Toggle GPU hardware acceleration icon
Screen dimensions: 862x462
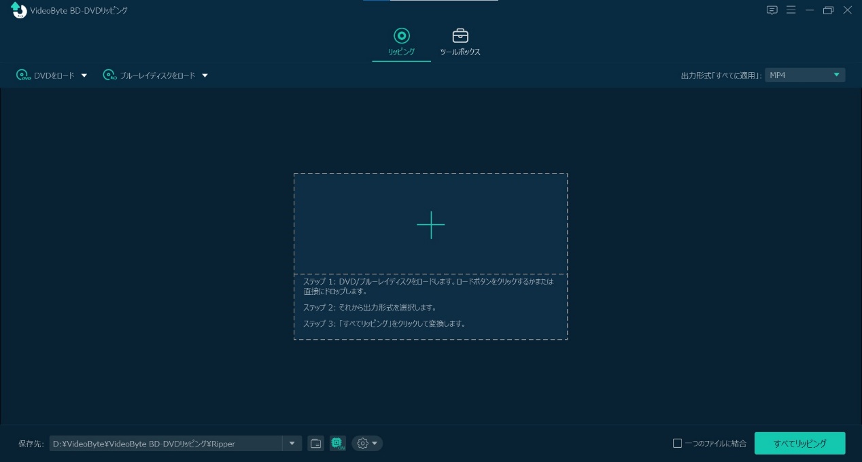coord(338,444)
